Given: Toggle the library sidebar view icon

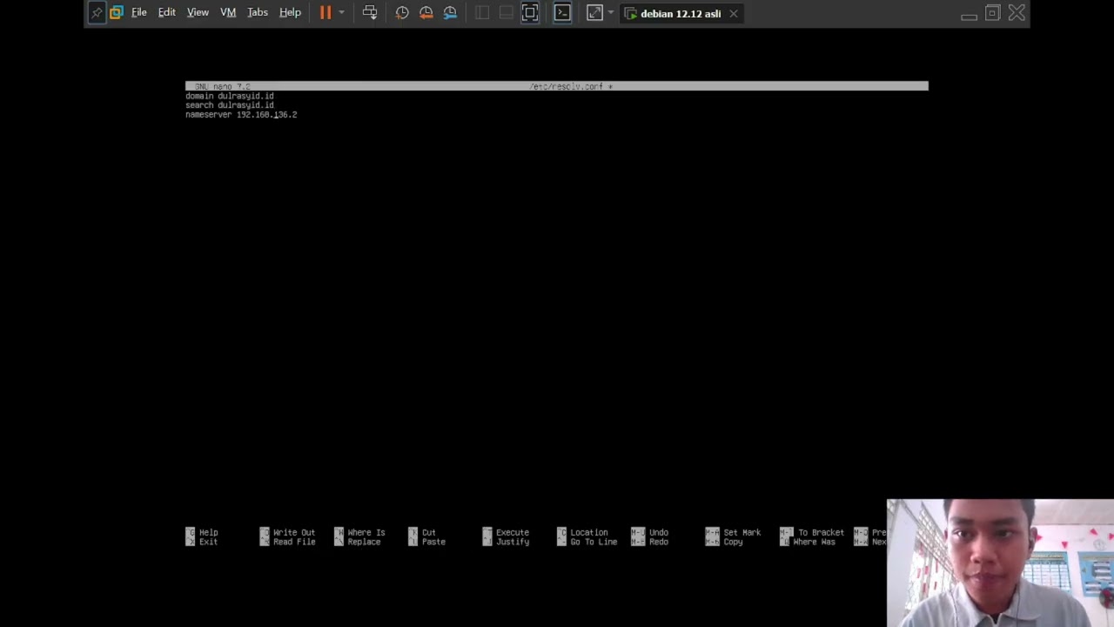Looking at the screenshot, I should tap(482, 13).
